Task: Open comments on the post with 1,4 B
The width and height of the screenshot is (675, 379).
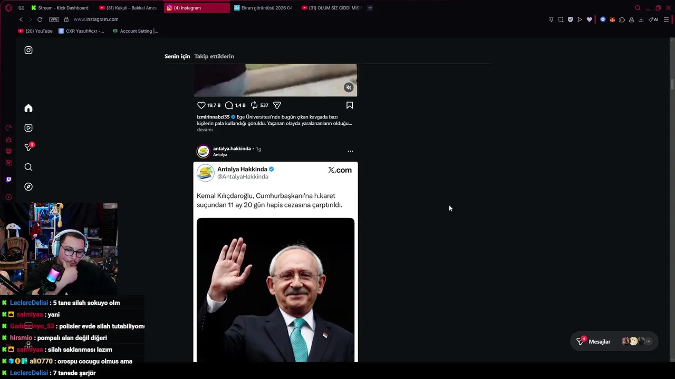Action: (x=229, y=105)
